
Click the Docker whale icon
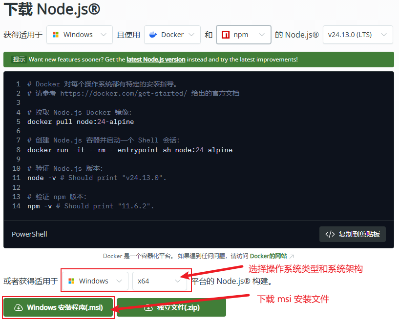153,35
